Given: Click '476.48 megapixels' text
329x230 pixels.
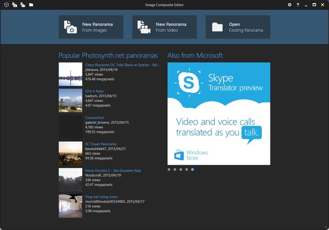Looking at the screenshot, I should click(x=100, y=79).
